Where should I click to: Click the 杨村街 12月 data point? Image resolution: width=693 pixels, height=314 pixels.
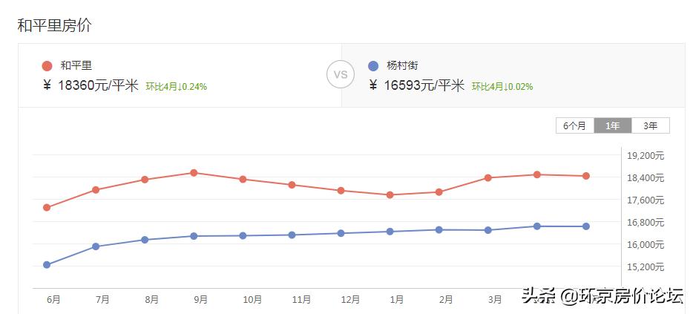pos(341,233)
